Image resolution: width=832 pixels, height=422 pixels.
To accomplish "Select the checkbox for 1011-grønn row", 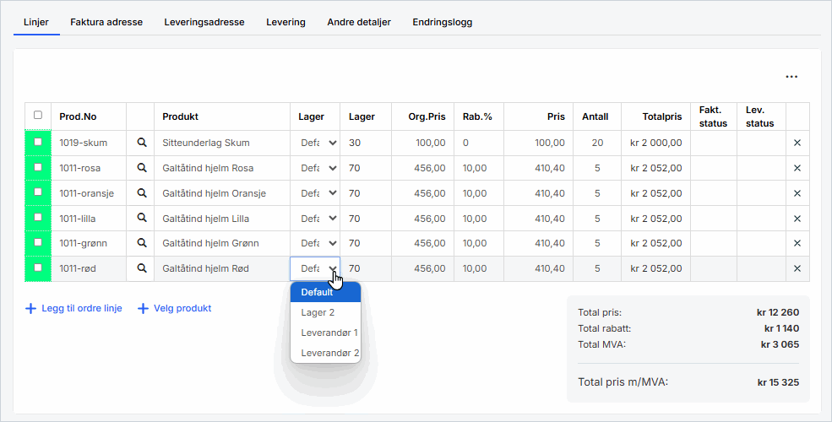I will click(37, 243).
